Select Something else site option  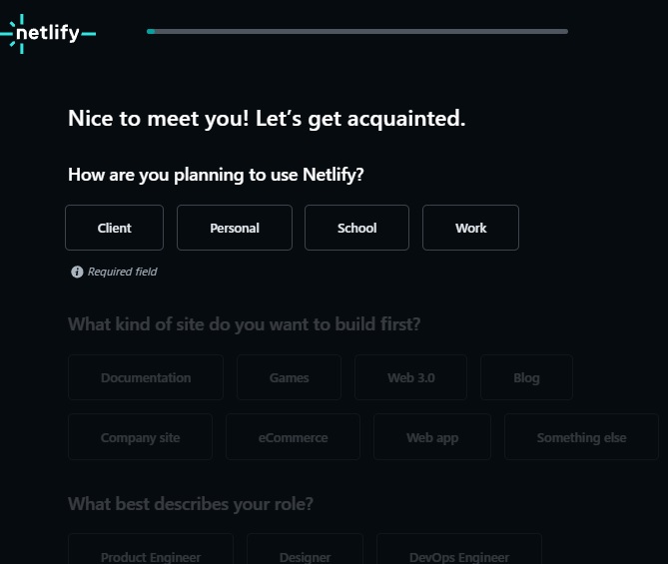pos(581,437)
